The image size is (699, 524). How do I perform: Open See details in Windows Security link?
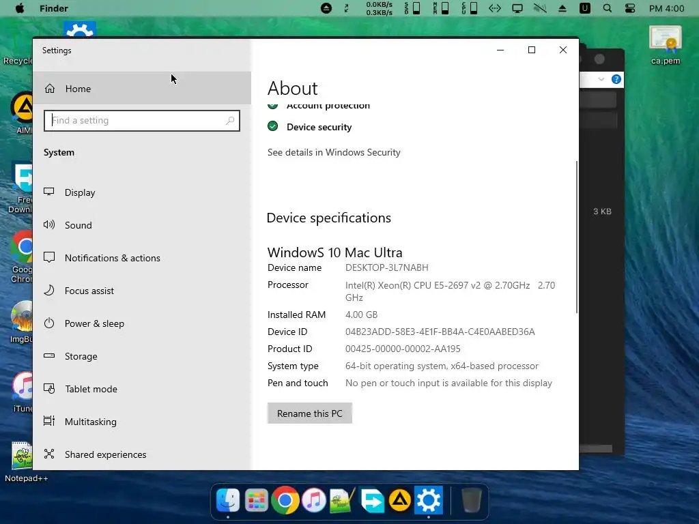[334, 152]
